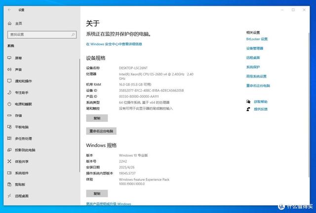Click the 获取帮助 link
The image size is (316, 213).
click(261, 102)
